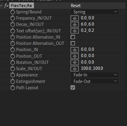127x126 pixels.
Task: Click Reset for the FlexTex;Re effect
Action: (76, 6)
